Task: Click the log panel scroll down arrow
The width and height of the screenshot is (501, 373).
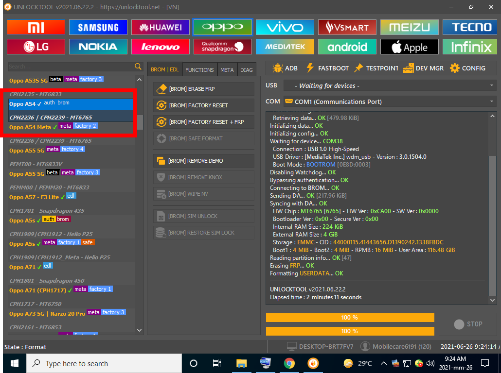Action: point(492,300)
